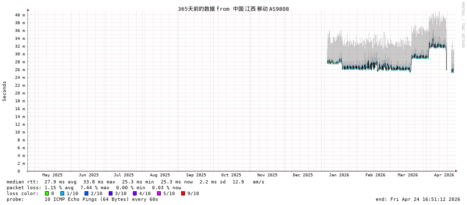Click the green 0 loss color swatch
The image size is (467, 205).
[x=47, y=193]
